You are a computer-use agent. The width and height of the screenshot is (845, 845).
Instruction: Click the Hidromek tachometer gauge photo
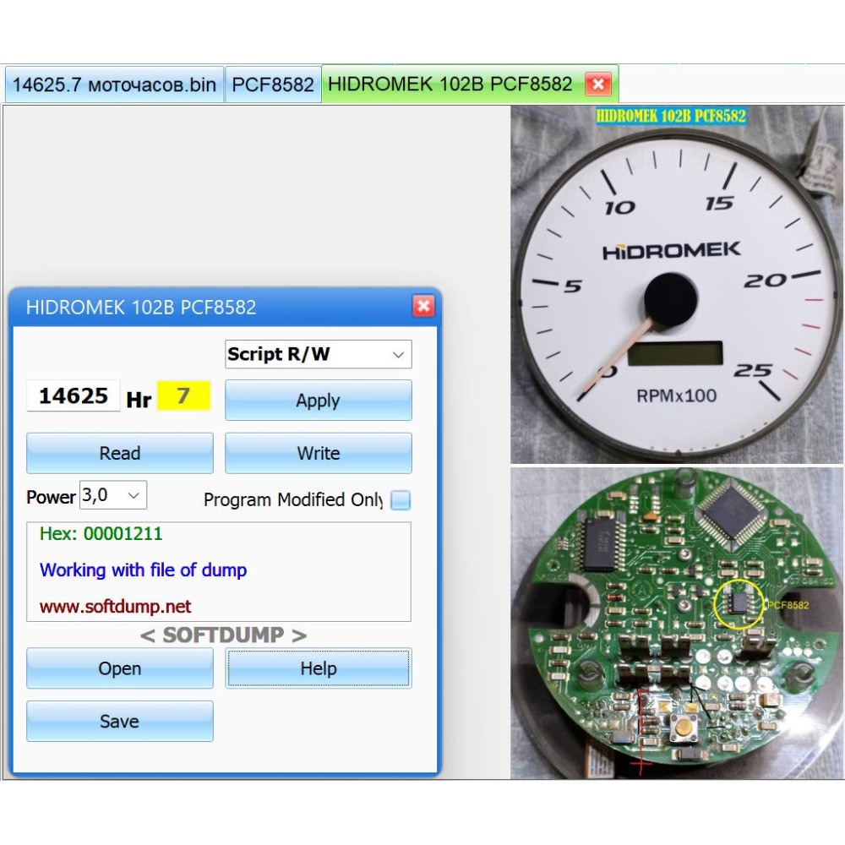tap(677, 285)
